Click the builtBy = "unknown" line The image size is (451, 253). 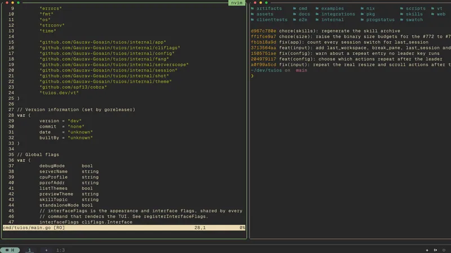66,138
